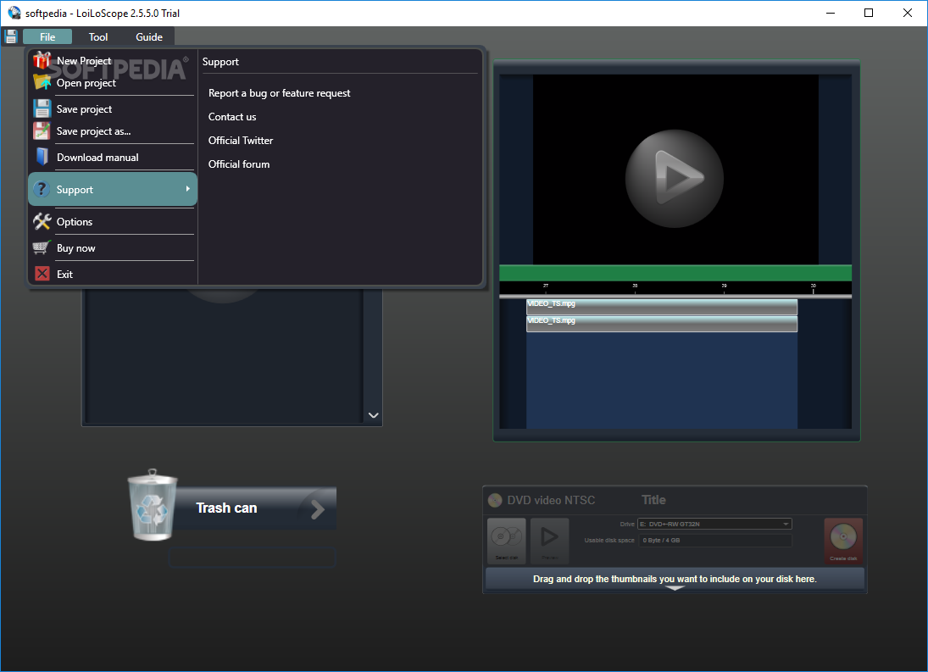Screen dimensions: 928x672
Task: Open the Contact us link
Action: (x=232, y=117)
